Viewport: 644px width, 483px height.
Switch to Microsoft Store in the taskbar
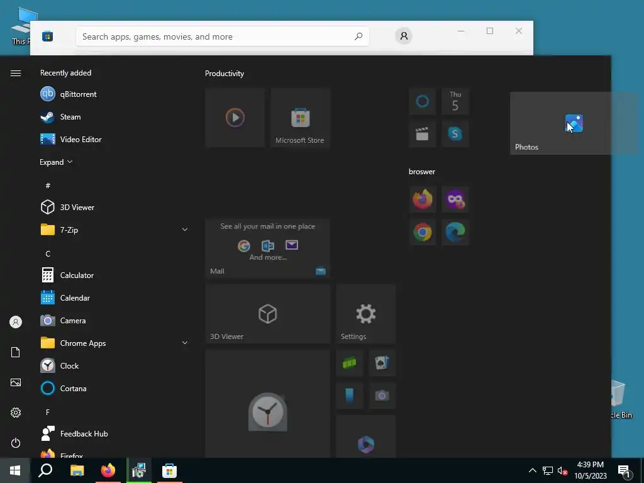tap(169, 470)
